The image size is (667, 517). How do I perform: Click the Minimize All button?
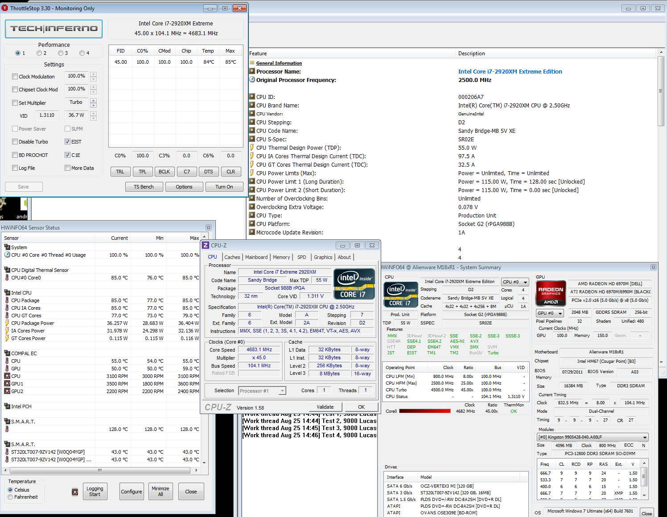(x=161, y=492)
